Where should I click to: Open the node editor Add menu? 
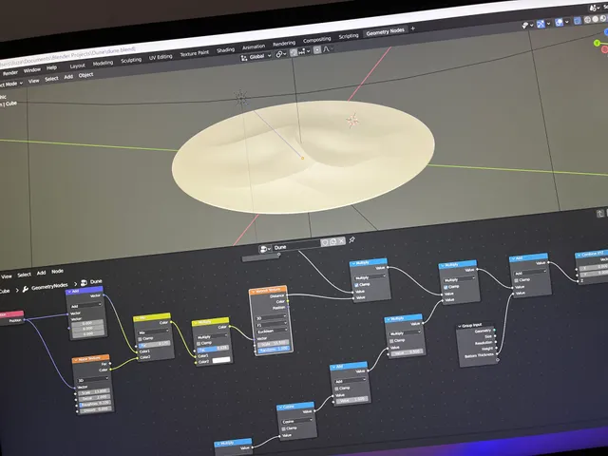click(x=41, y=273)
